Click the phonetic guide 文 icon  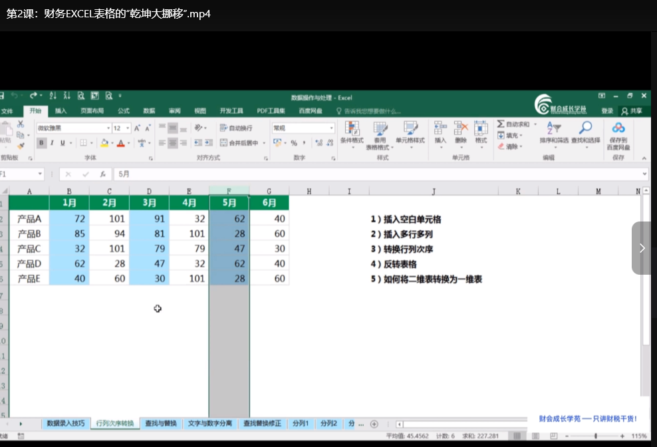click(142, 143)
